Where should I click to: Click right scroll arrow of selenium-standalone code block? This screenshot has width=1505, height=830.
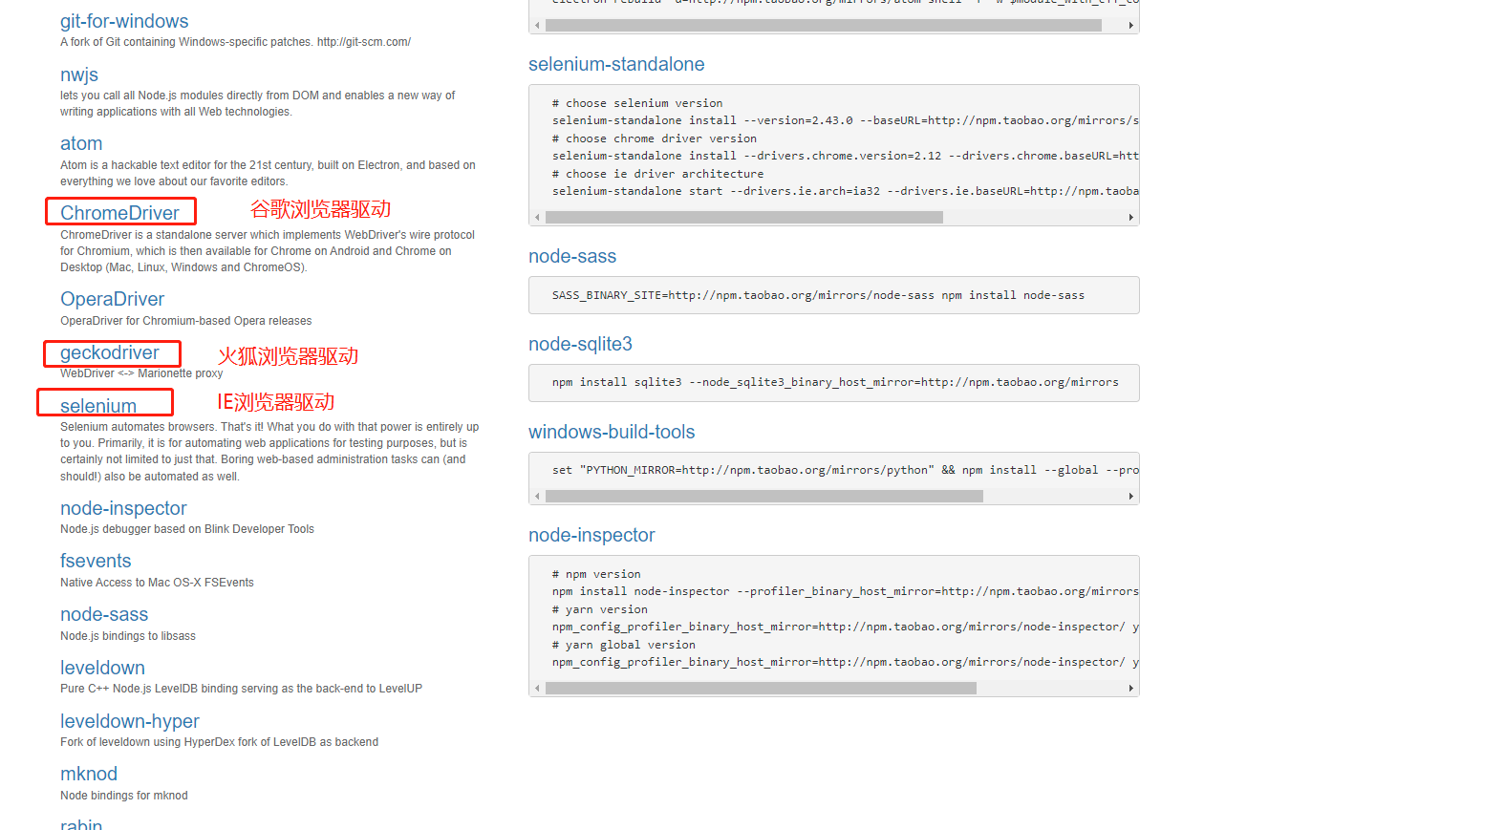[1131, 218]
